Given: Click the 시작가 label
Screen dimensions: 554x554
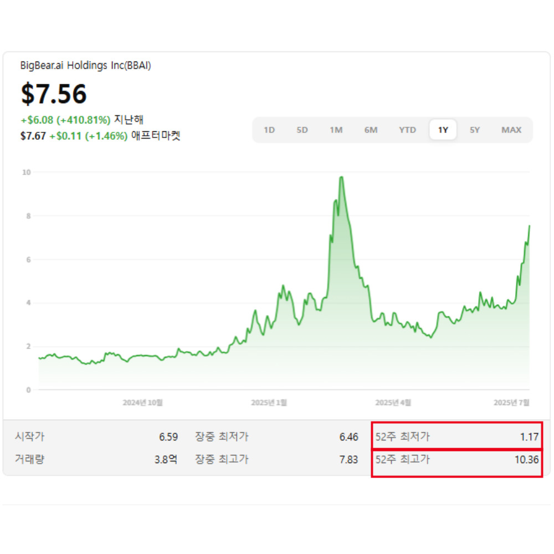Looking at the screenshot, I should 30,437.
